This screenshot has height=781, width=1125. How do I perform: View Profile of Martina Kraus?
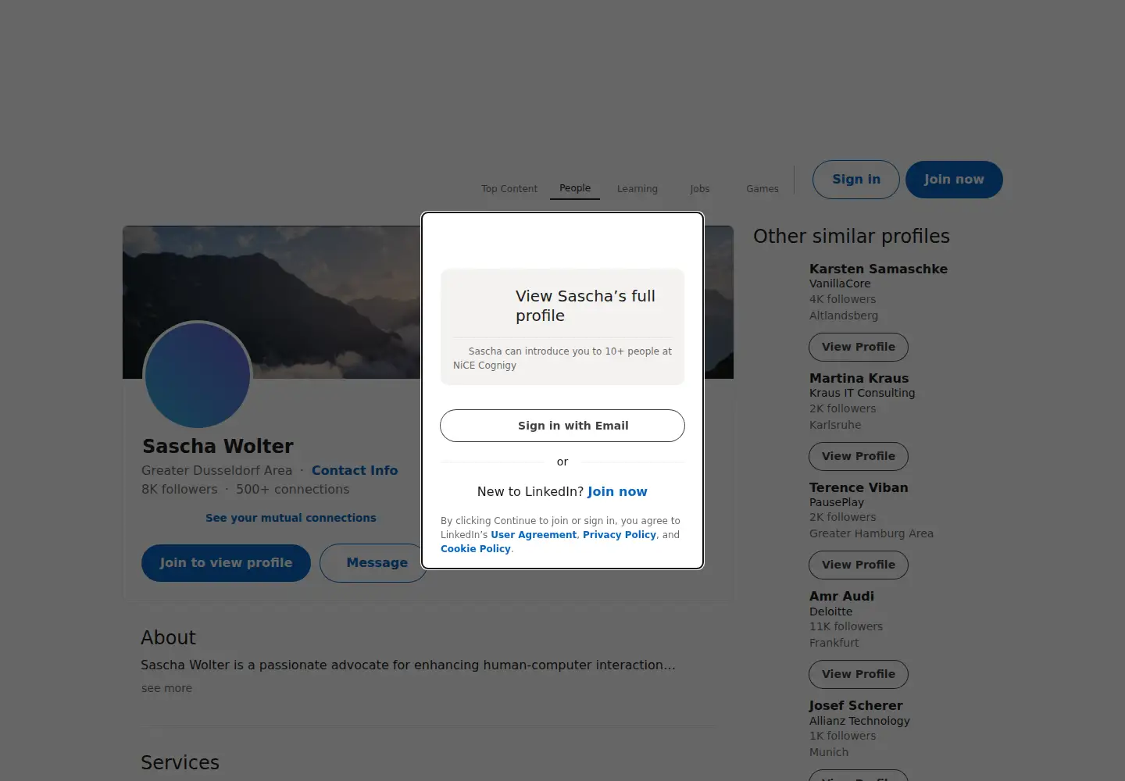pos(859,457)
